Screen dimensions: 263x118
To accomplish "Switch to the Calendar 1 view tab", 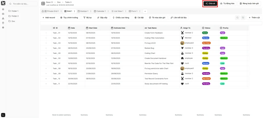I will point(100,11).
